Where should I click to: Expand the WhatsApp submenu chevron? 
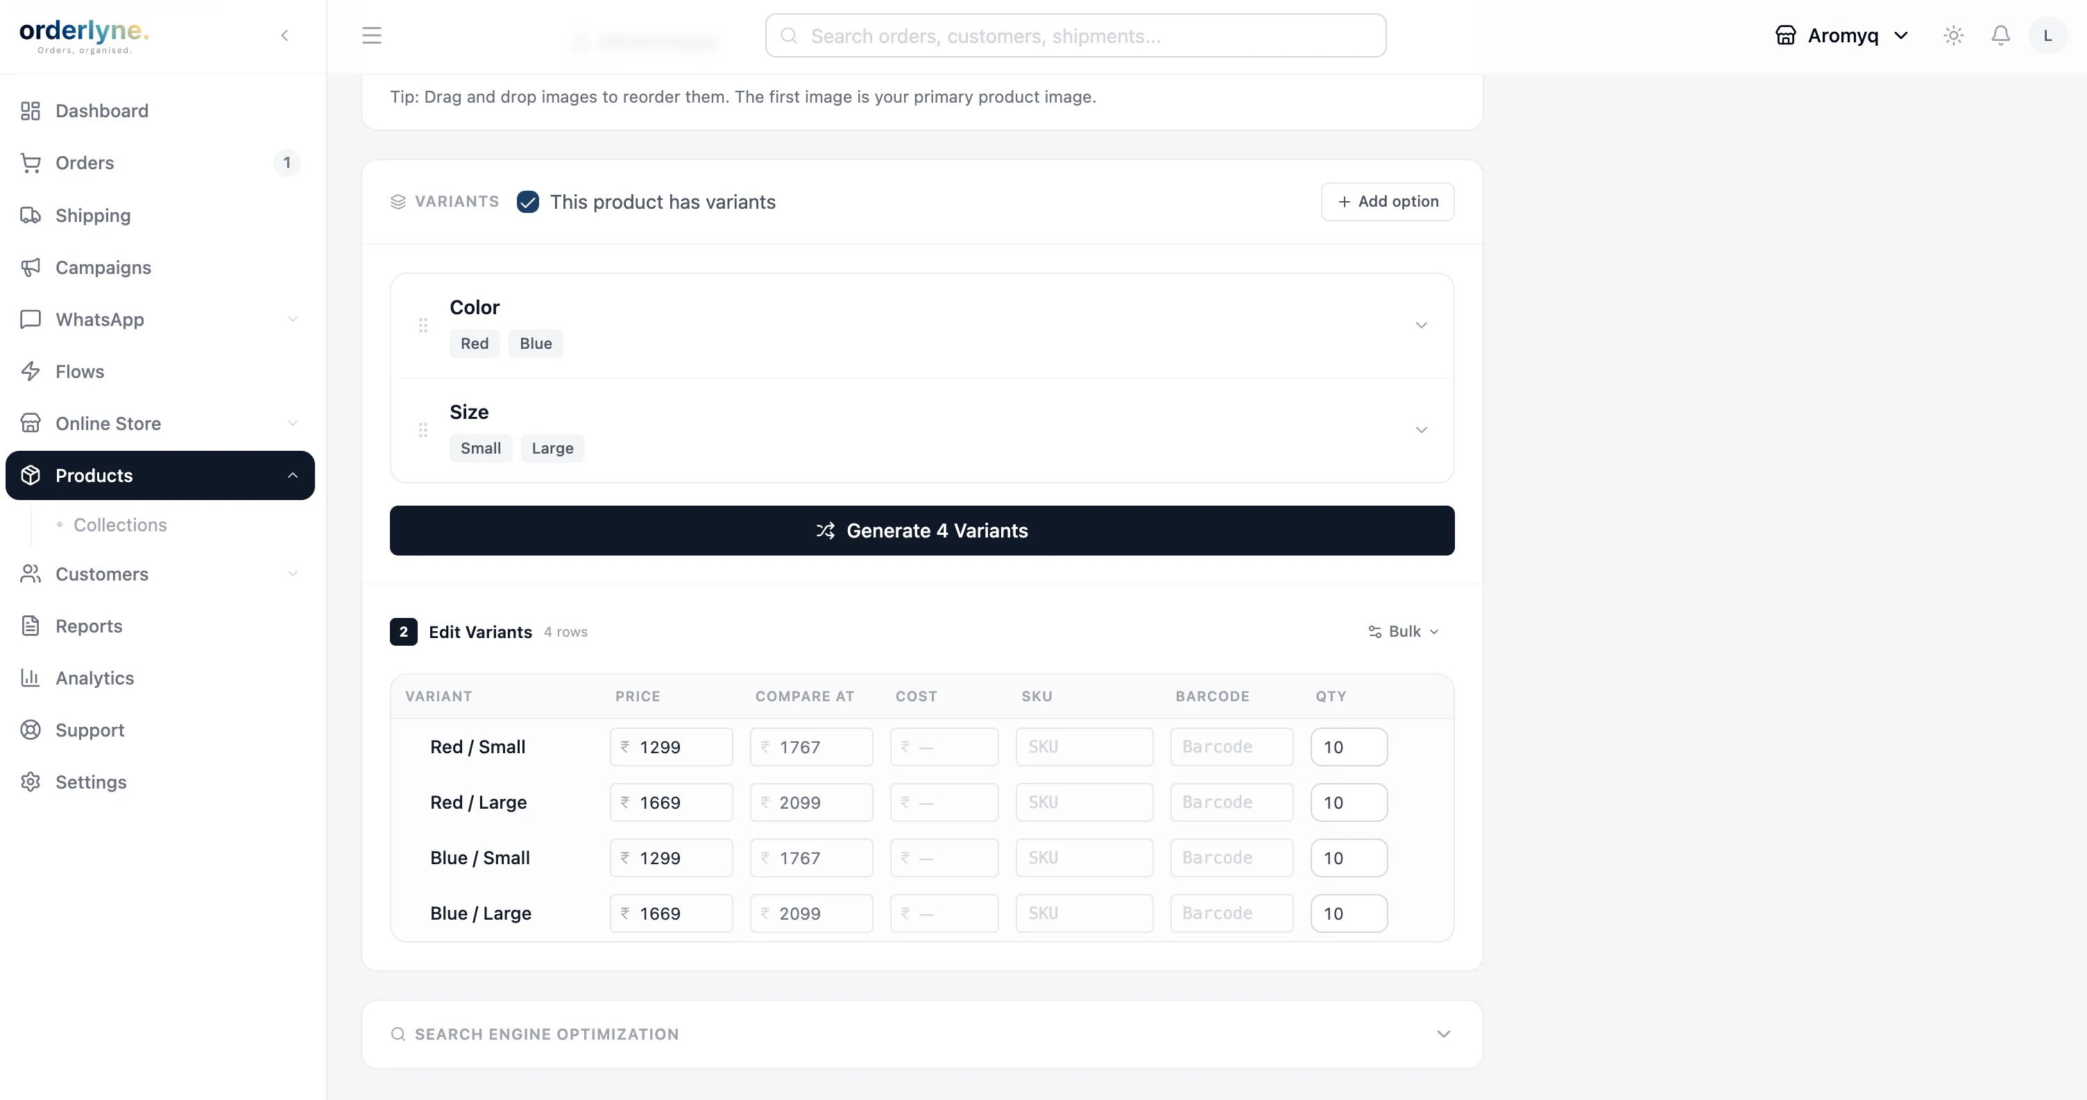point(293,319)
